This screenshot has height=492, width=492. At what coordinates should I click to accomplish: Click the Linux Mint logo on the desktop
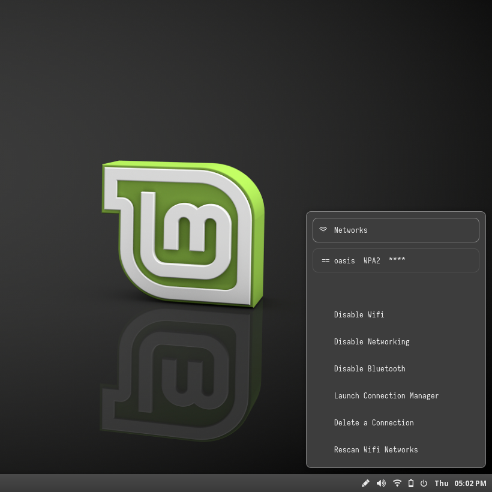point(183,234)
